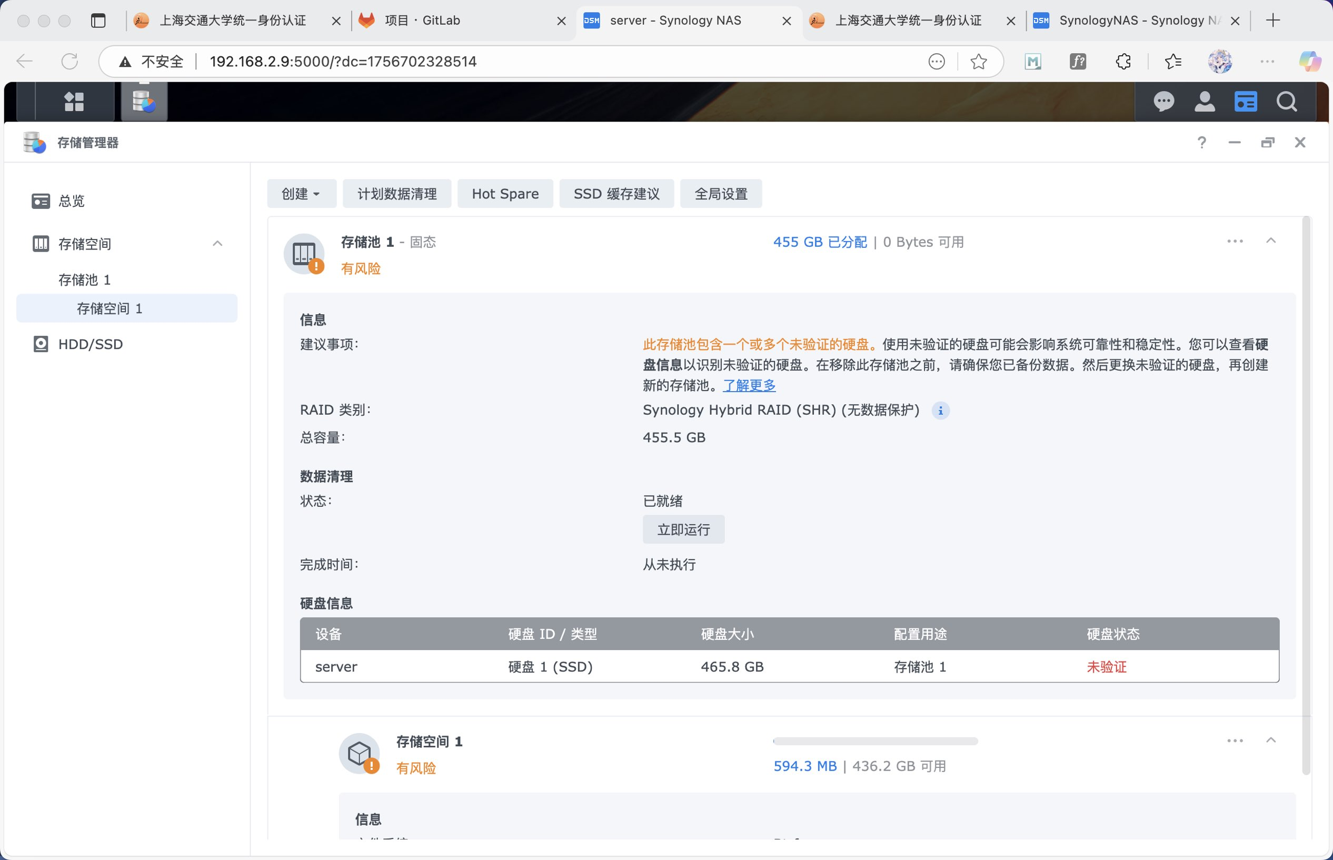Open browser tab actions sidebar icon
This screenshot has width=1333, height=860.
[x=98, y=21]
